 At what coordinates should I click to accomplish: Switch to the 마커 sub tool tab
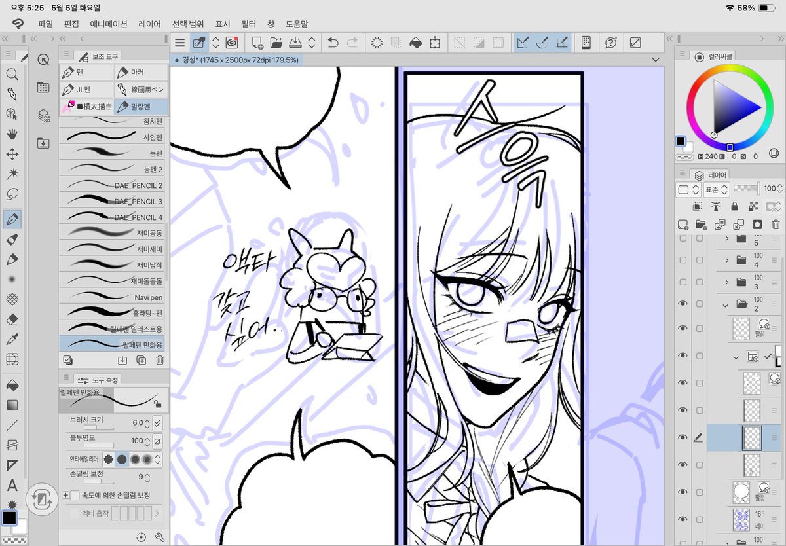(x=141, y=72)
